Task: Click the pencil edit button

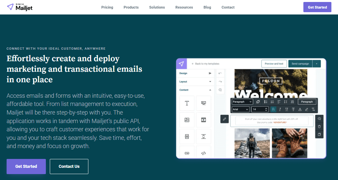Action: tap(225, 119)
